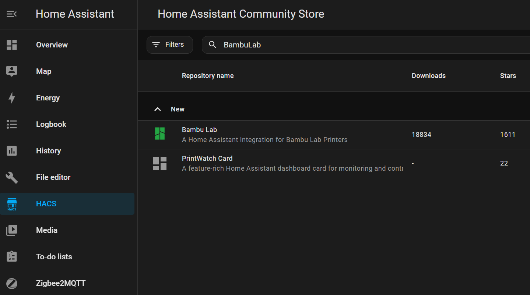Click the Bambu Lab description text
Screen dimensions: 530x295
click(265, 140)
